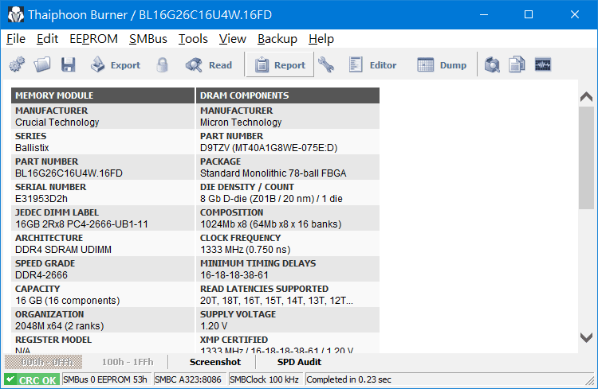The height and width of the screenshot is (389, 598).
Task: Select the Crucial Technology manufacturer value
Action: pos(57,123)
